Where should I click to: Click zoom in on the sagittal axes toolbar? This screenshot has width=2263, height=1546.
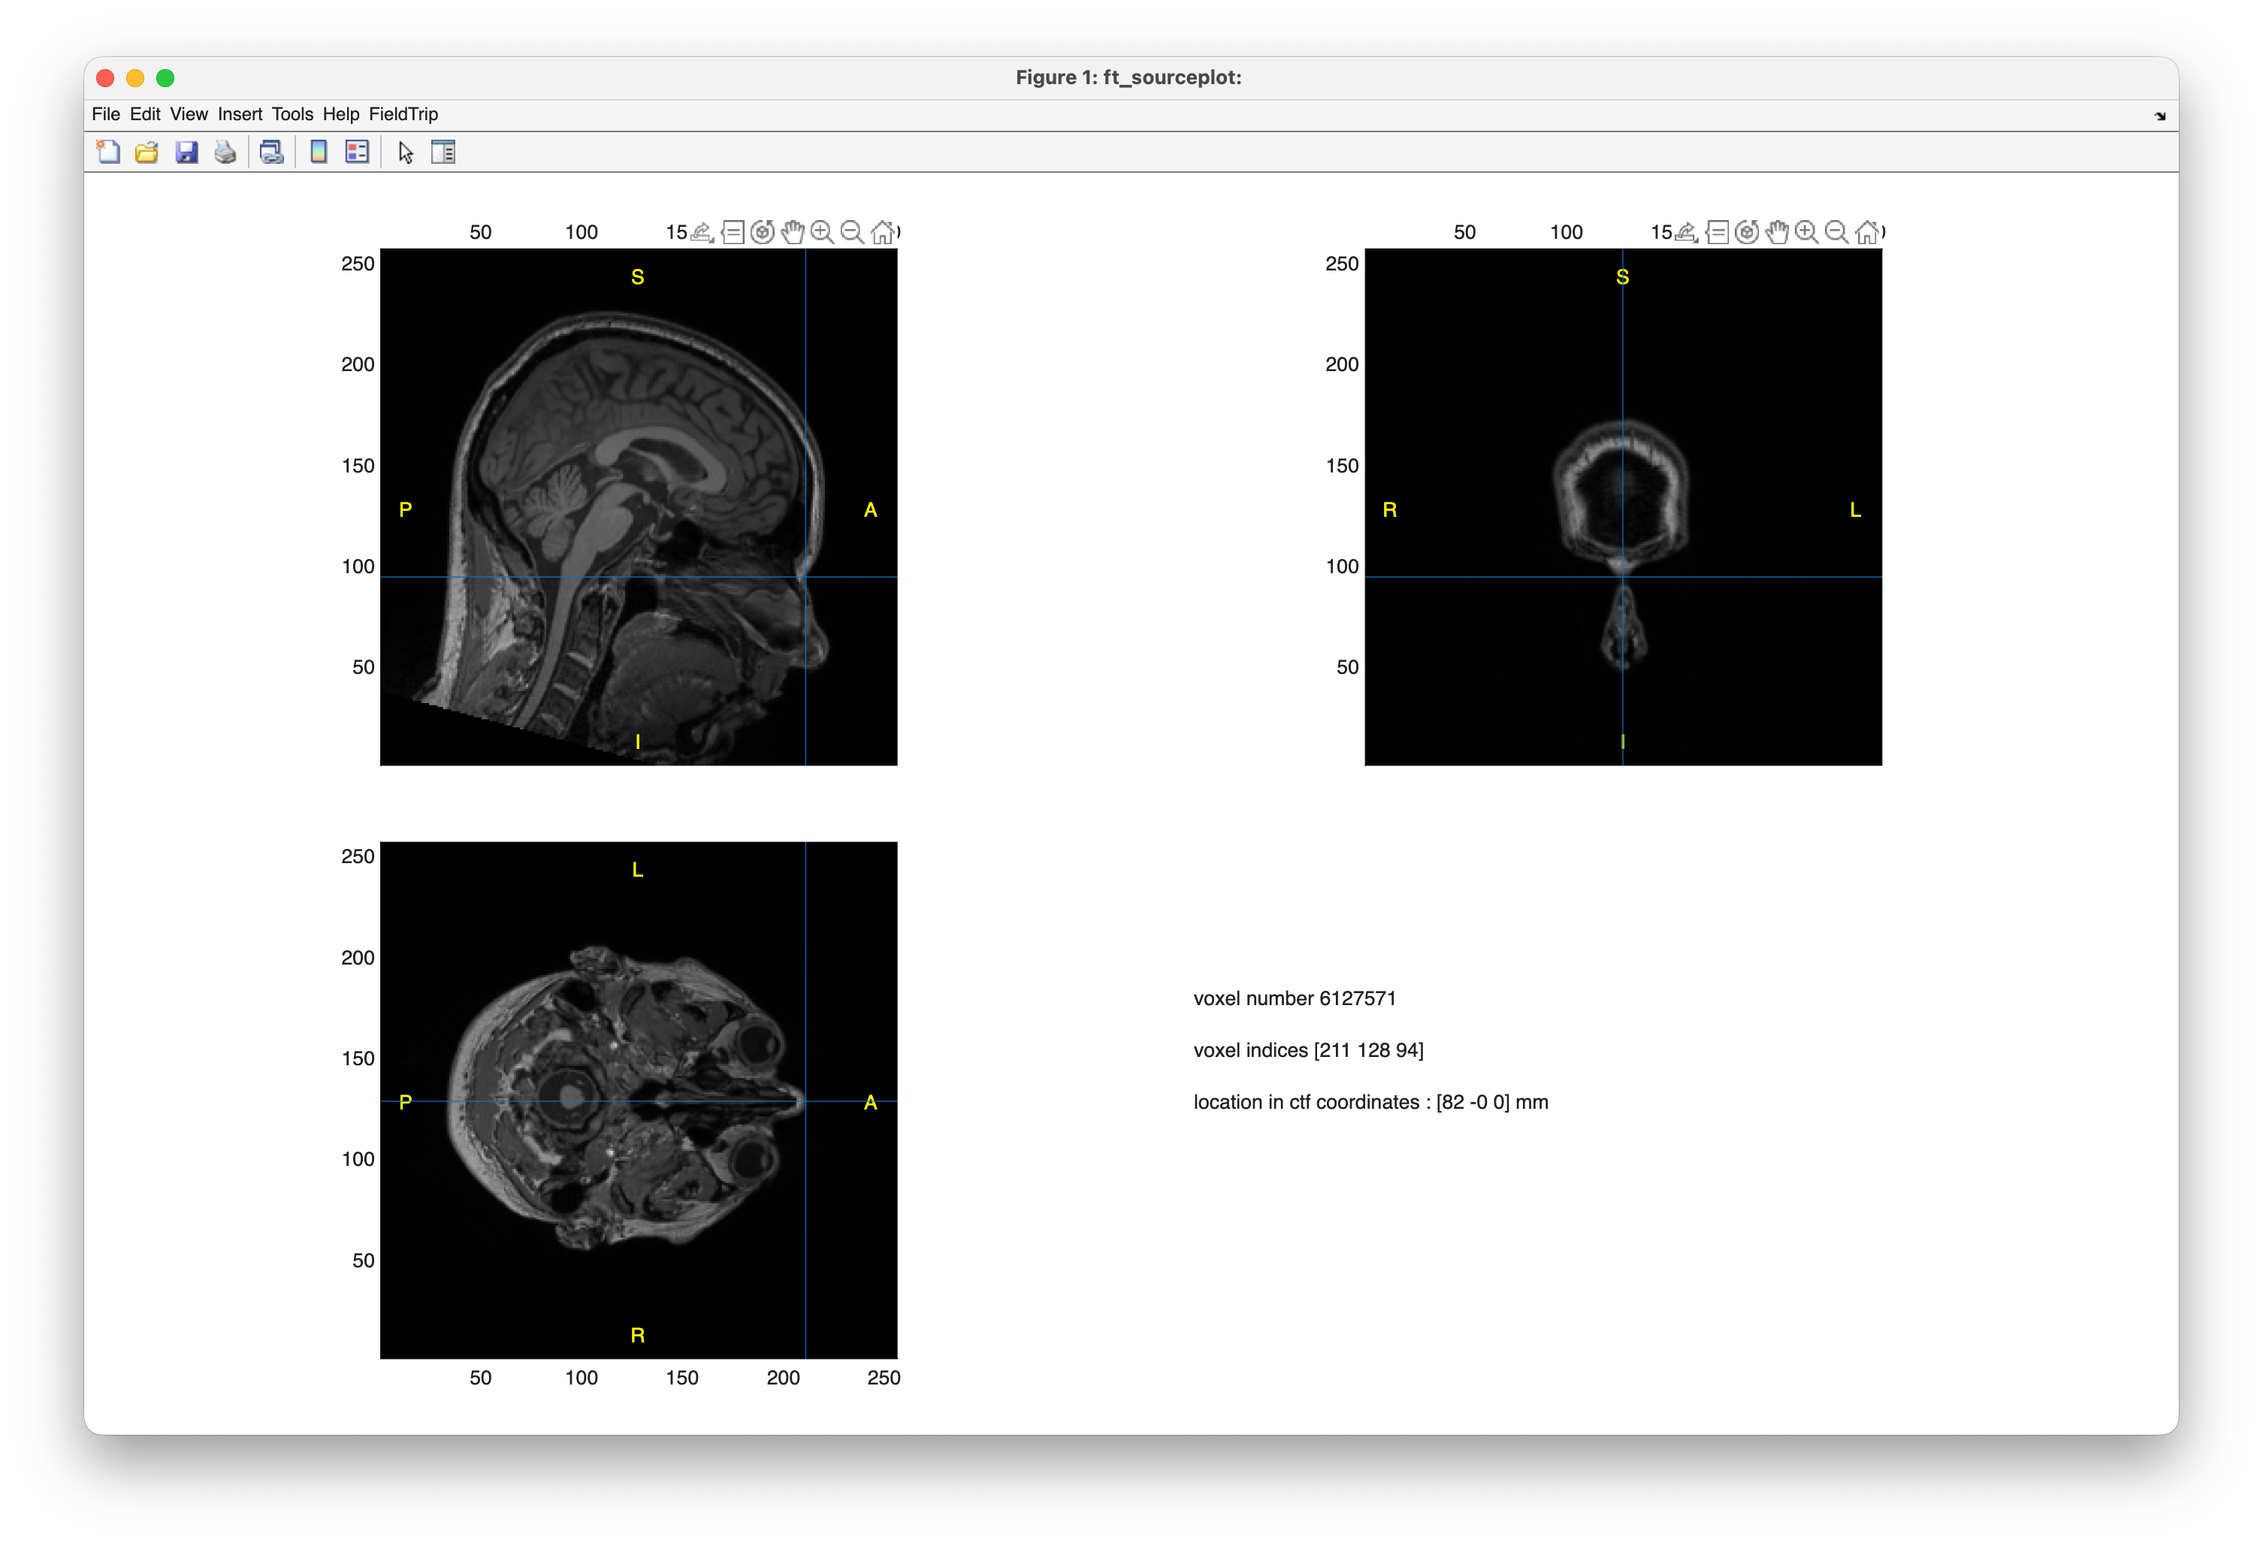(x=822, y=231)
